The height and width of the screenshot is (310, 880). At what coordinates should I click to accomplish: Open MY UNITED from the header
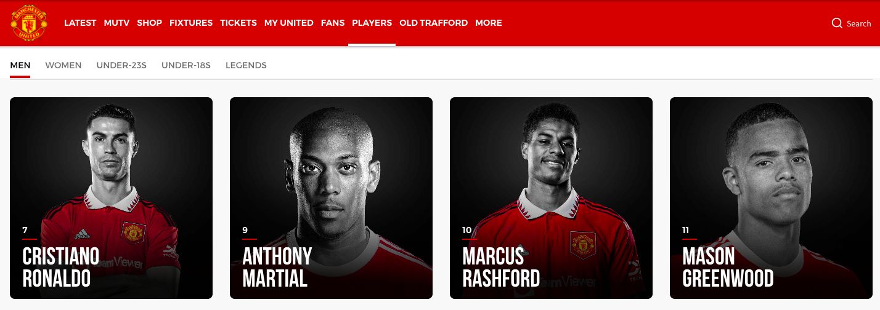289,23
